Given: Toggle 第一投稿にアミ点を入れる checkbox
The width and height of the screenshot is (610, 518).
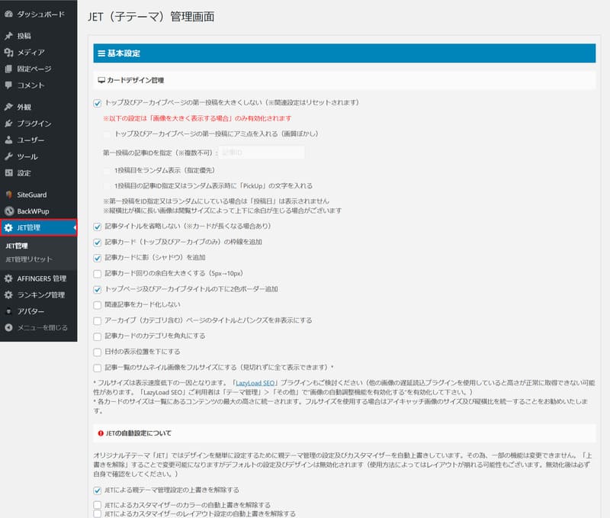Looking at the screenshot, I should 107,134.
